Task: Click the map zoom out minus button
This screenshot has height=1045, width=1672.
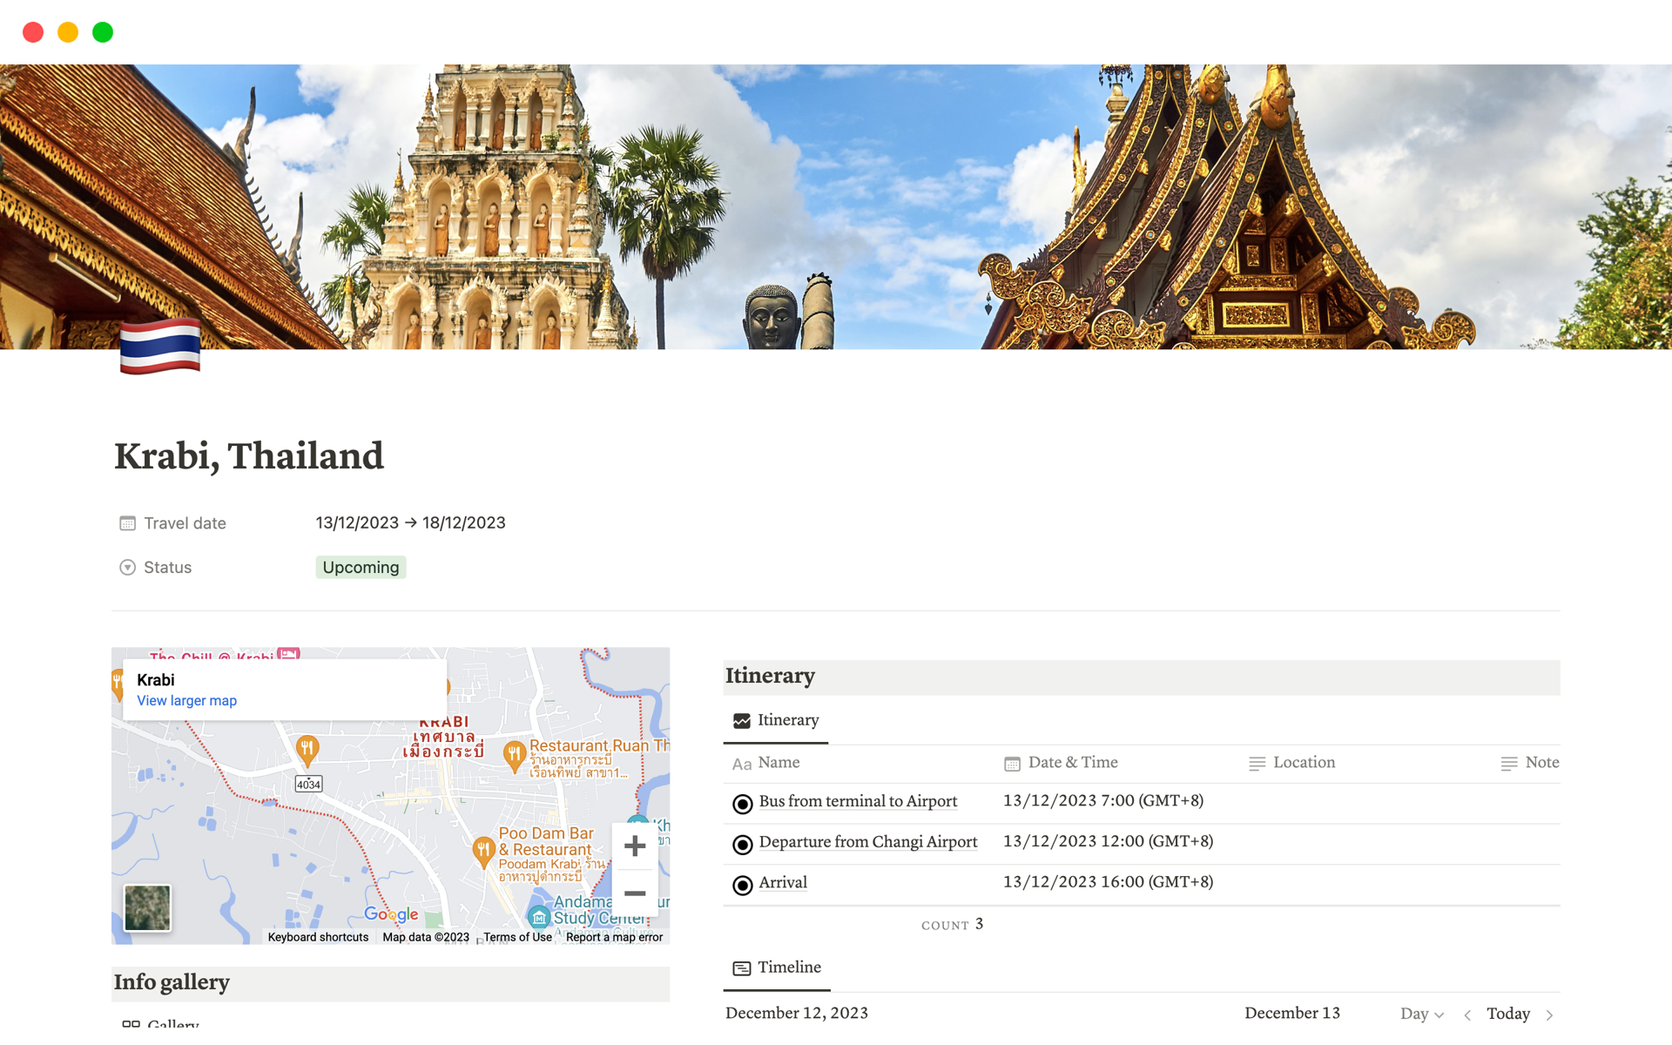Action: (x=635, y=893)
